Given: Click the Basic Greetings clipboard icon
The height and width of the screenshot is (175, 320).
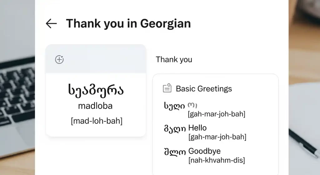Looking at the screenshot, I should [x=167, y=88].
